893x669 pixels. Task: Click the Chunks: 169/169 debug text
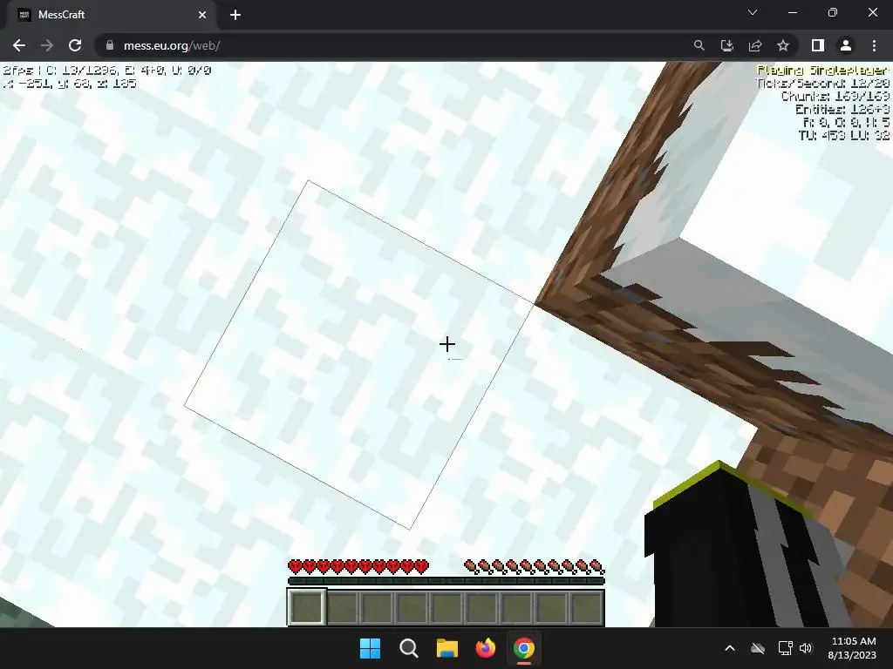point(835,96)
